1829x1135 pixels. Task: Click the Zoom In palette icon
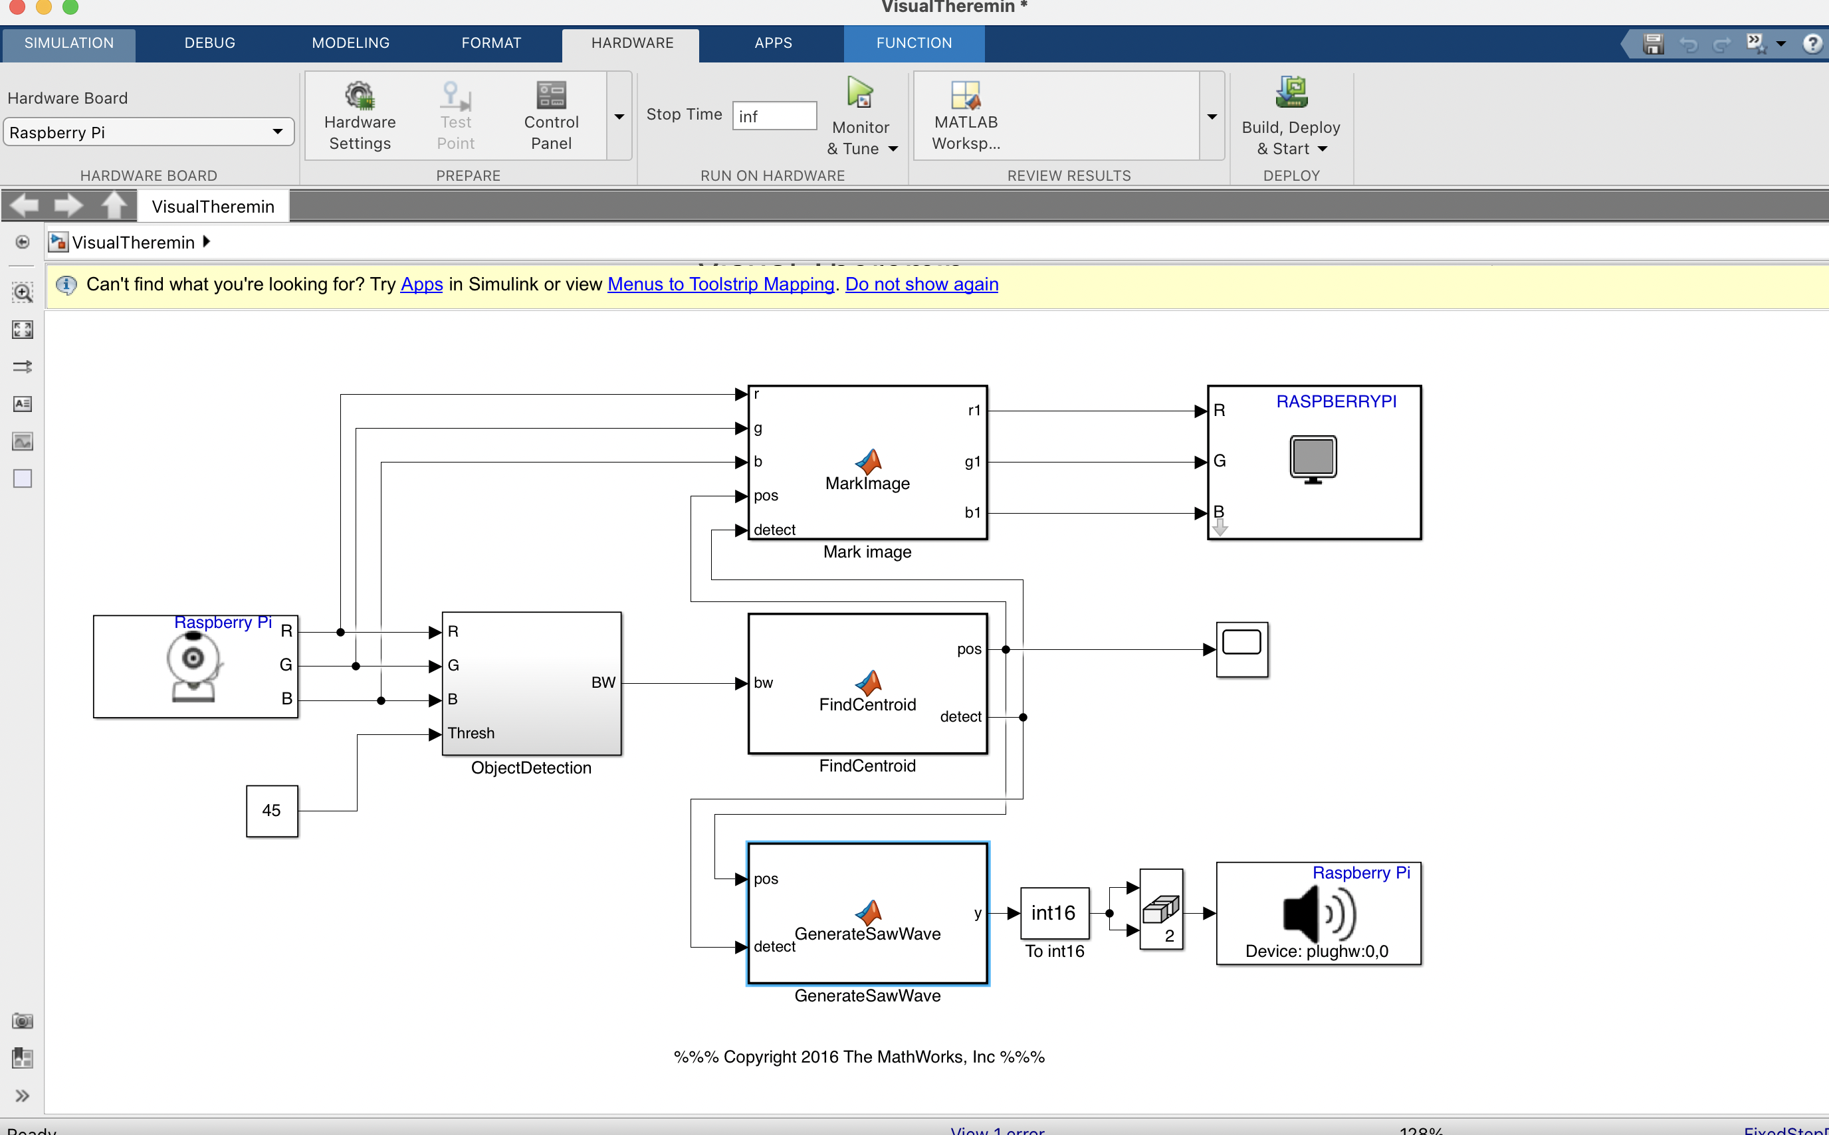tap(23, 292)
